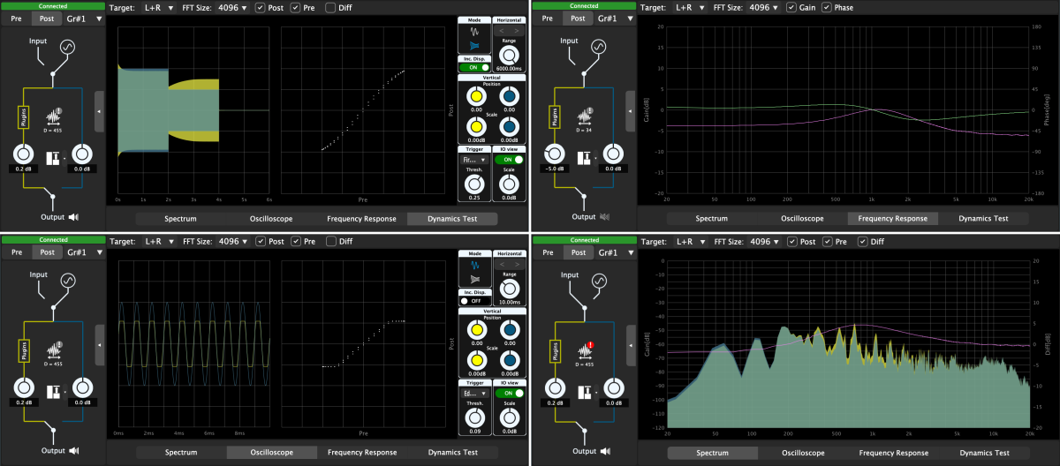Uncheck Phase checkbox in top-right panel
Image resolution: width=1060 pixels, height=466 pixels.
[826, 7]
